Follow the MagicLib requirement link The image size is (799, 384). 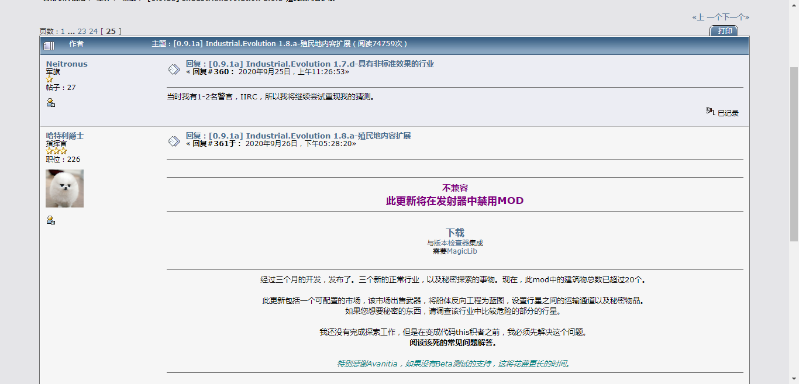coord(462,251)
